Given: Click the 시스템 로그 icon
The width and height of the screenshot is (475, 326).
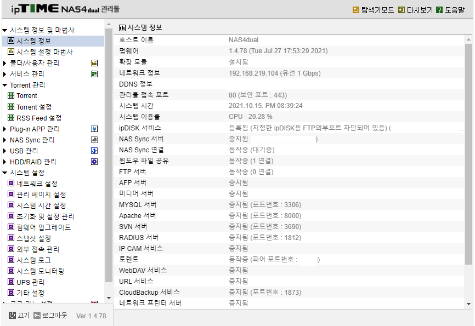Looking at the screenshot, I should click(x=11, y=259).
